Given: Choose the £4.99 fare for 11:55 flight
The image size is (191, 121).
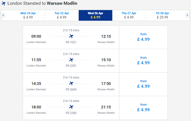Looking at the screenshot, I should click(x=143, y=61).
